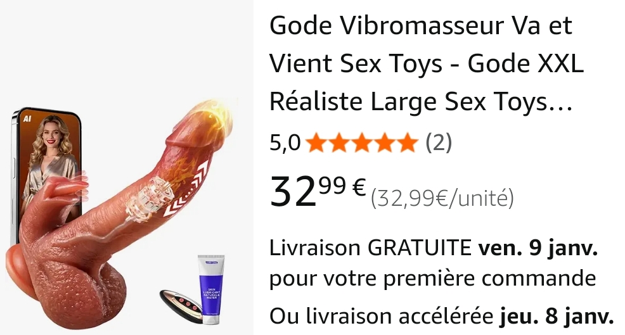Screen dimensions: 625x335
Task: Click the ven. 9 janv. delivery date
Action: 538,248
